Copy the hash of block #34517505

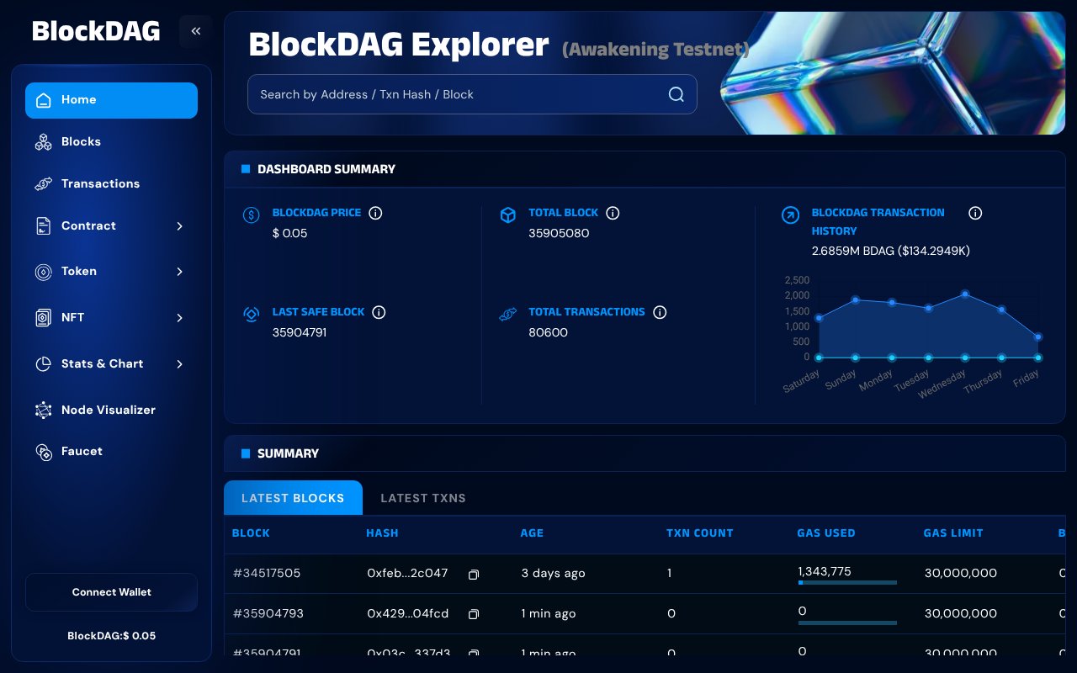coord(474,575)
